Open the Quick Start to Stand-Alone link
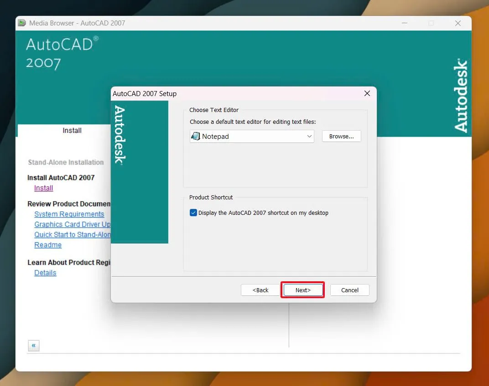489x386 pixels. [x=73, y=234]
